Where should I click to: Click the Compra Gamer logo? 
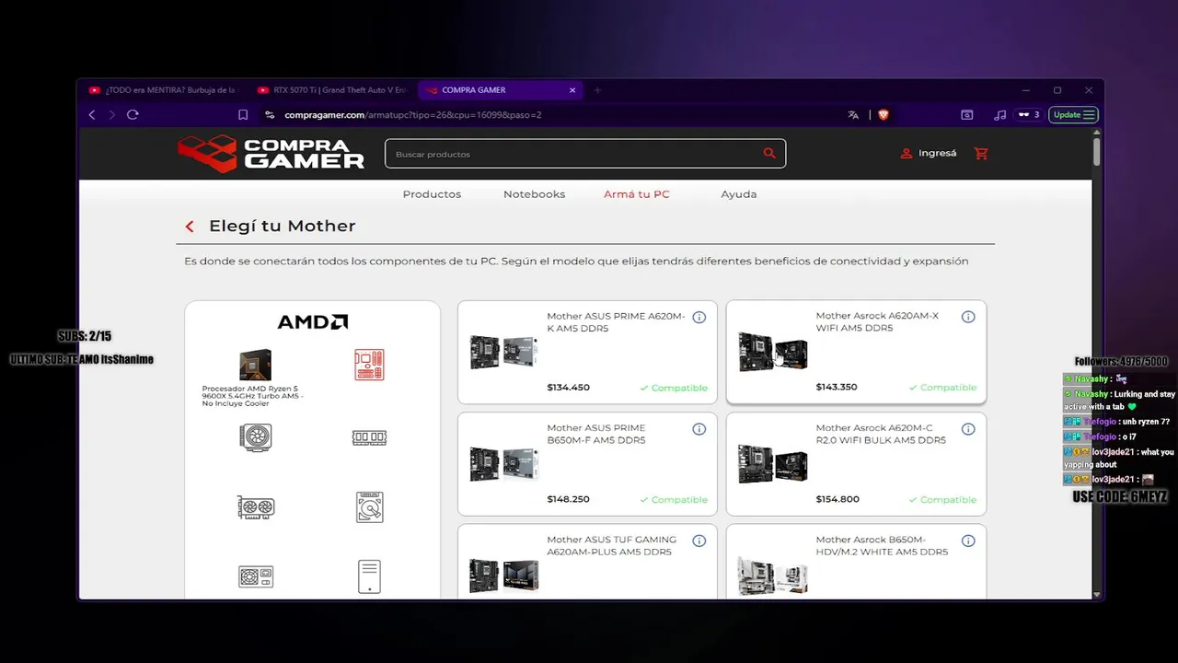point(271,154)
